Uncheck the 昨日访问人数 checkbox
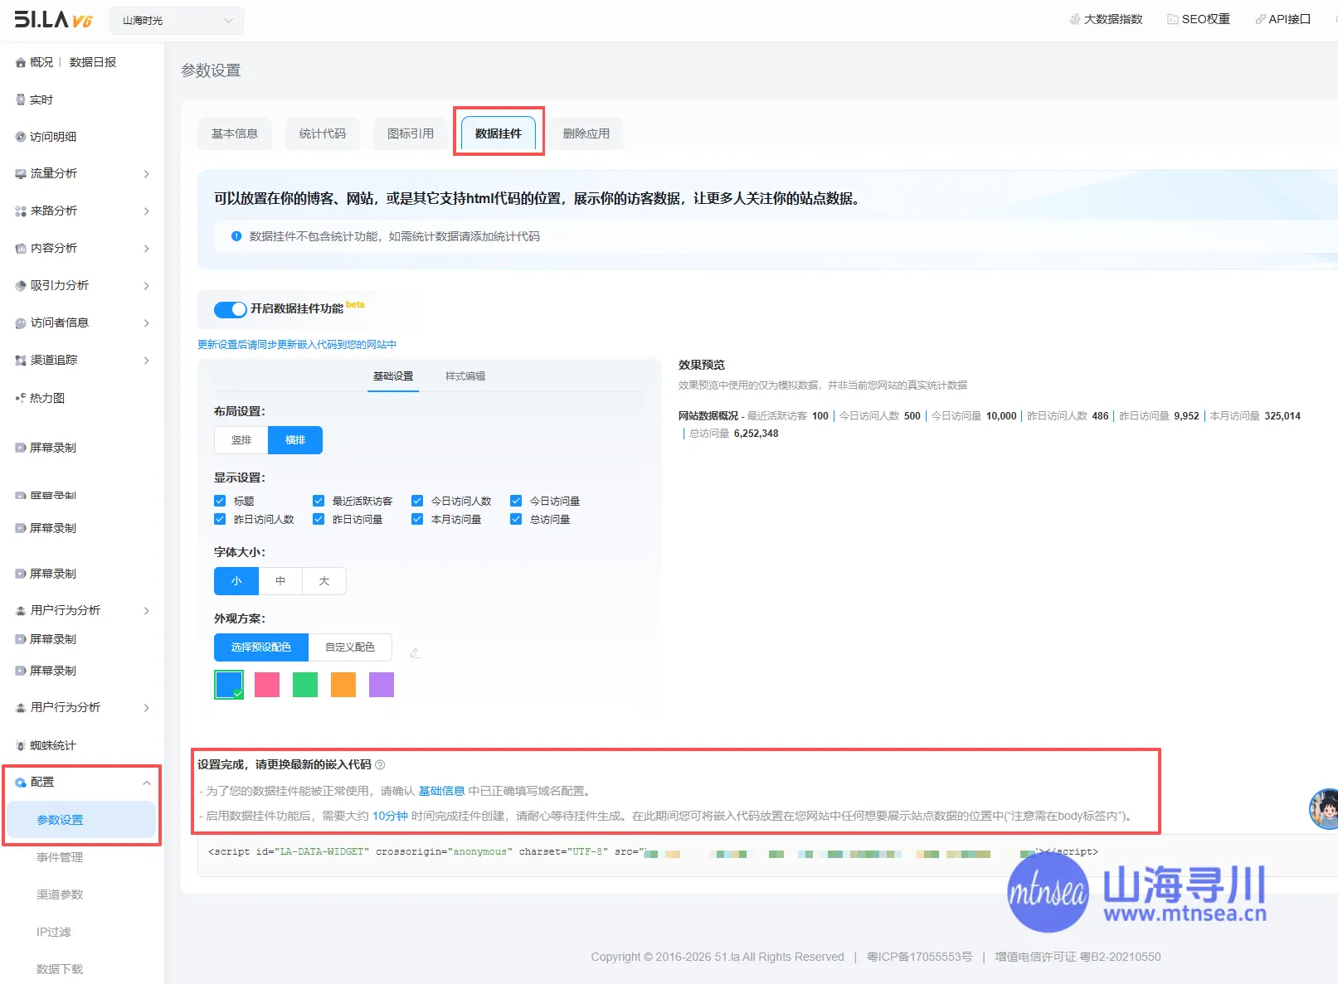1338x984 pixels. [220, 519]
